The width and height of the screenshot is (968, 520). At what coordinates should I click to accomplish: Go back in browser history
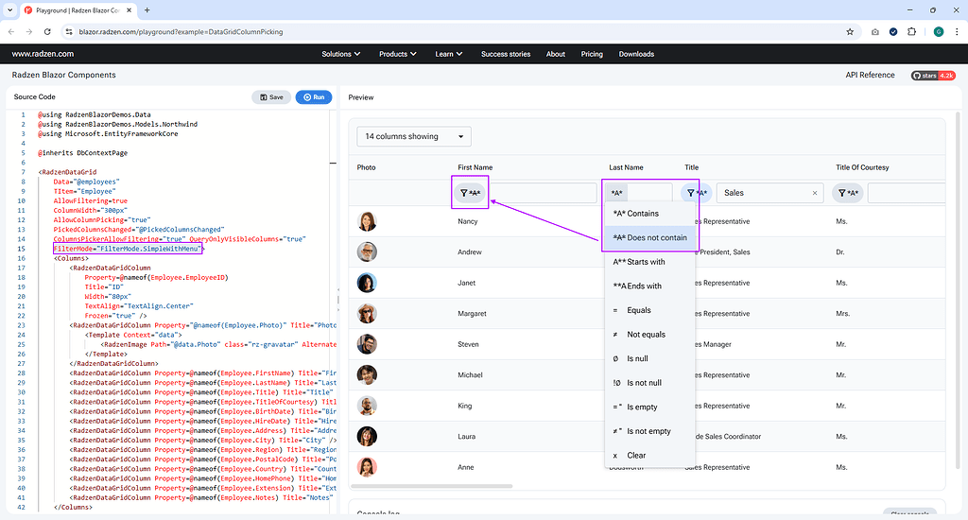(x=11, y=31)
